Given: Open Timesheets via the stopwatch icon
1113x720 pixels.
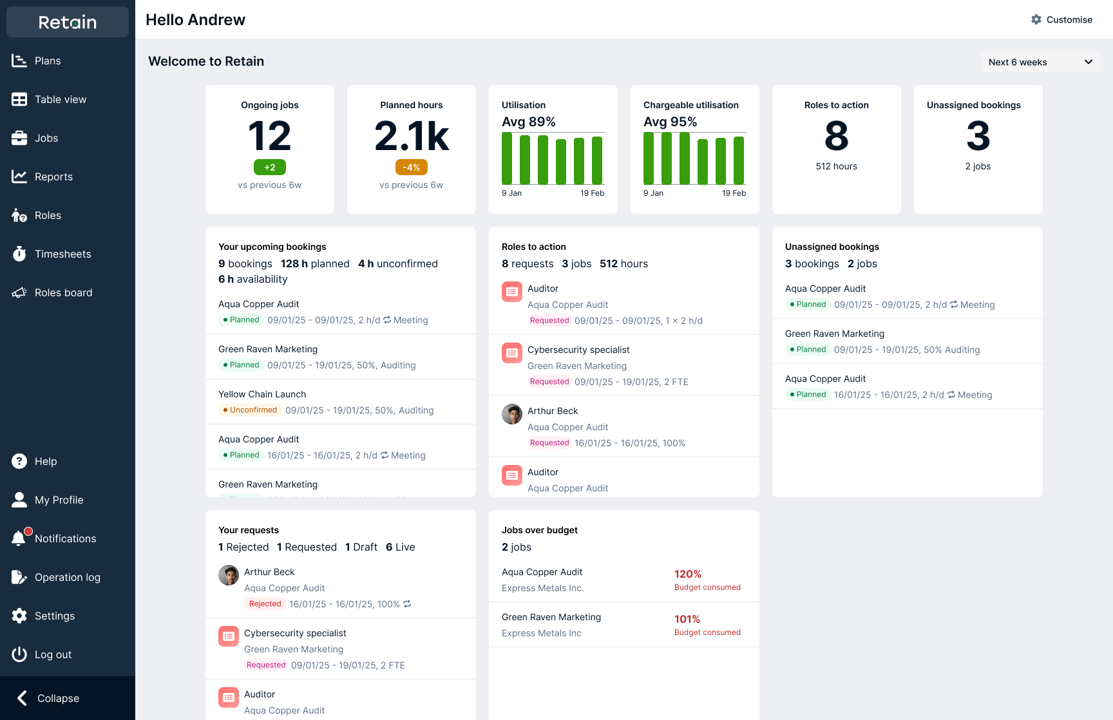Looking at the screenshot, I should pos(20,254).
